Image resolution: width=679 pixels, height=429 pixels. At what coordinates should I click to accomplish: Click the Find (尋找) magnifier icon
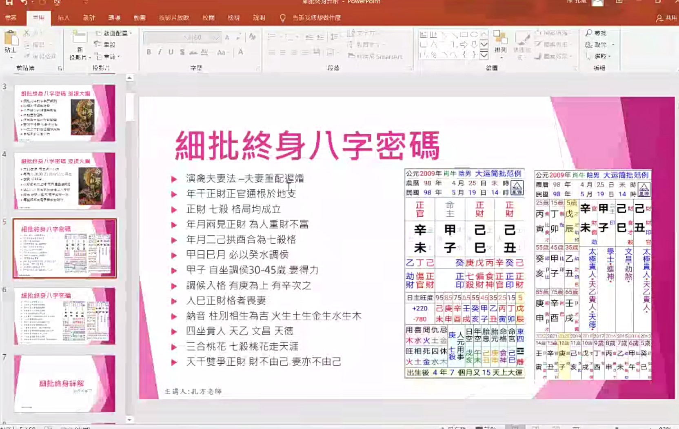click(589, 33)
